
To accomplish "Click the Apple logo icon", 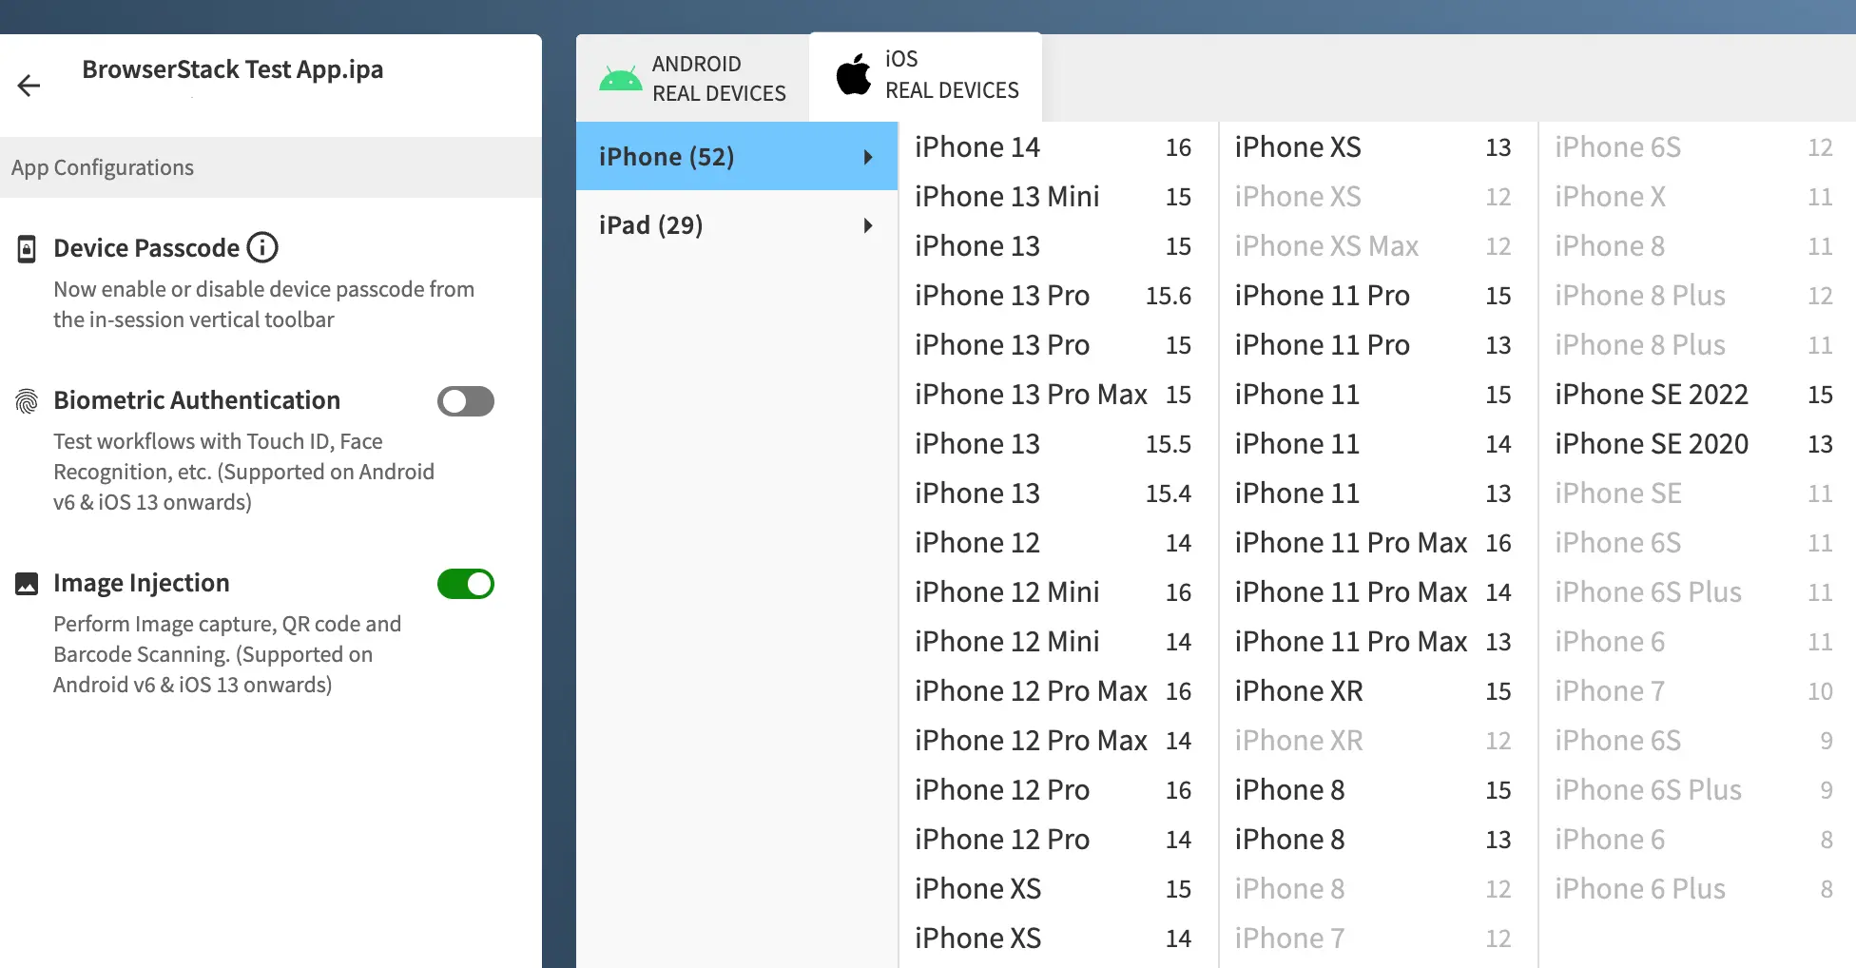I will click(x=853, y=75).
